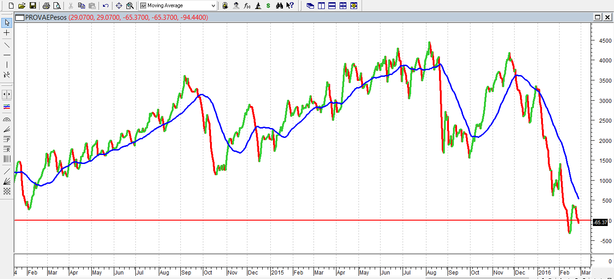Viewport: 614px width, 279px height.
Task: Open Print Preview icon
Action: tap(57, 6)
